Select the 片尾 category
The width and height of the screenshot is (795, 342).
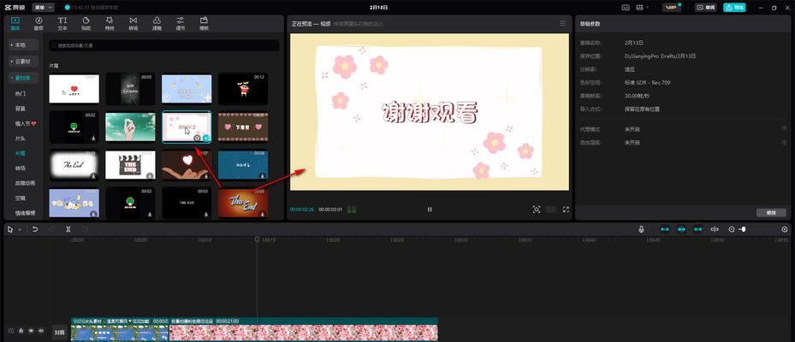21,153
